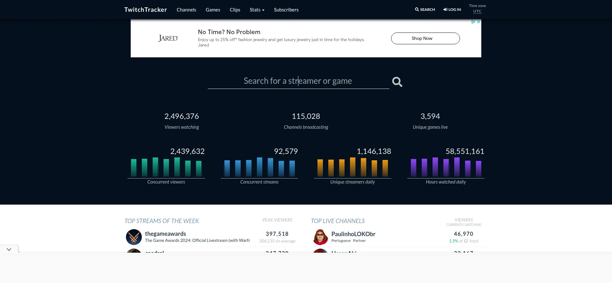Open the Concurrent viewers green bar chart
Image resolution: width=612 pixels, height=283 pixels.
click(x=166, y=167)
